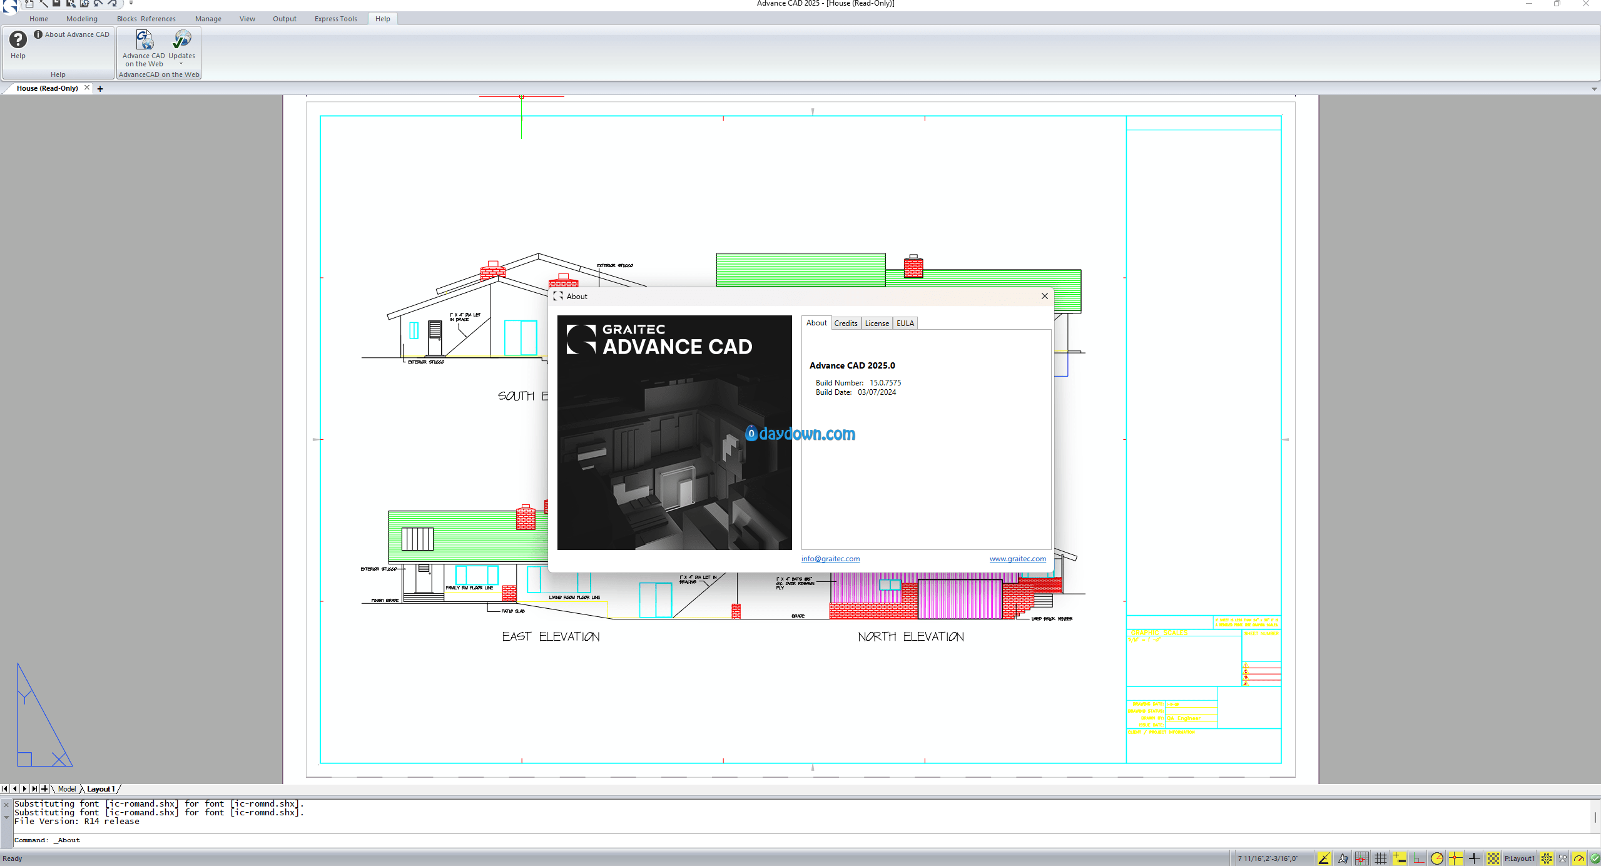Image resolution: width=1601 pixels, height=866 pixels.
Task: Toggle Snap mode in status bar
Action: coord(1361,858)
